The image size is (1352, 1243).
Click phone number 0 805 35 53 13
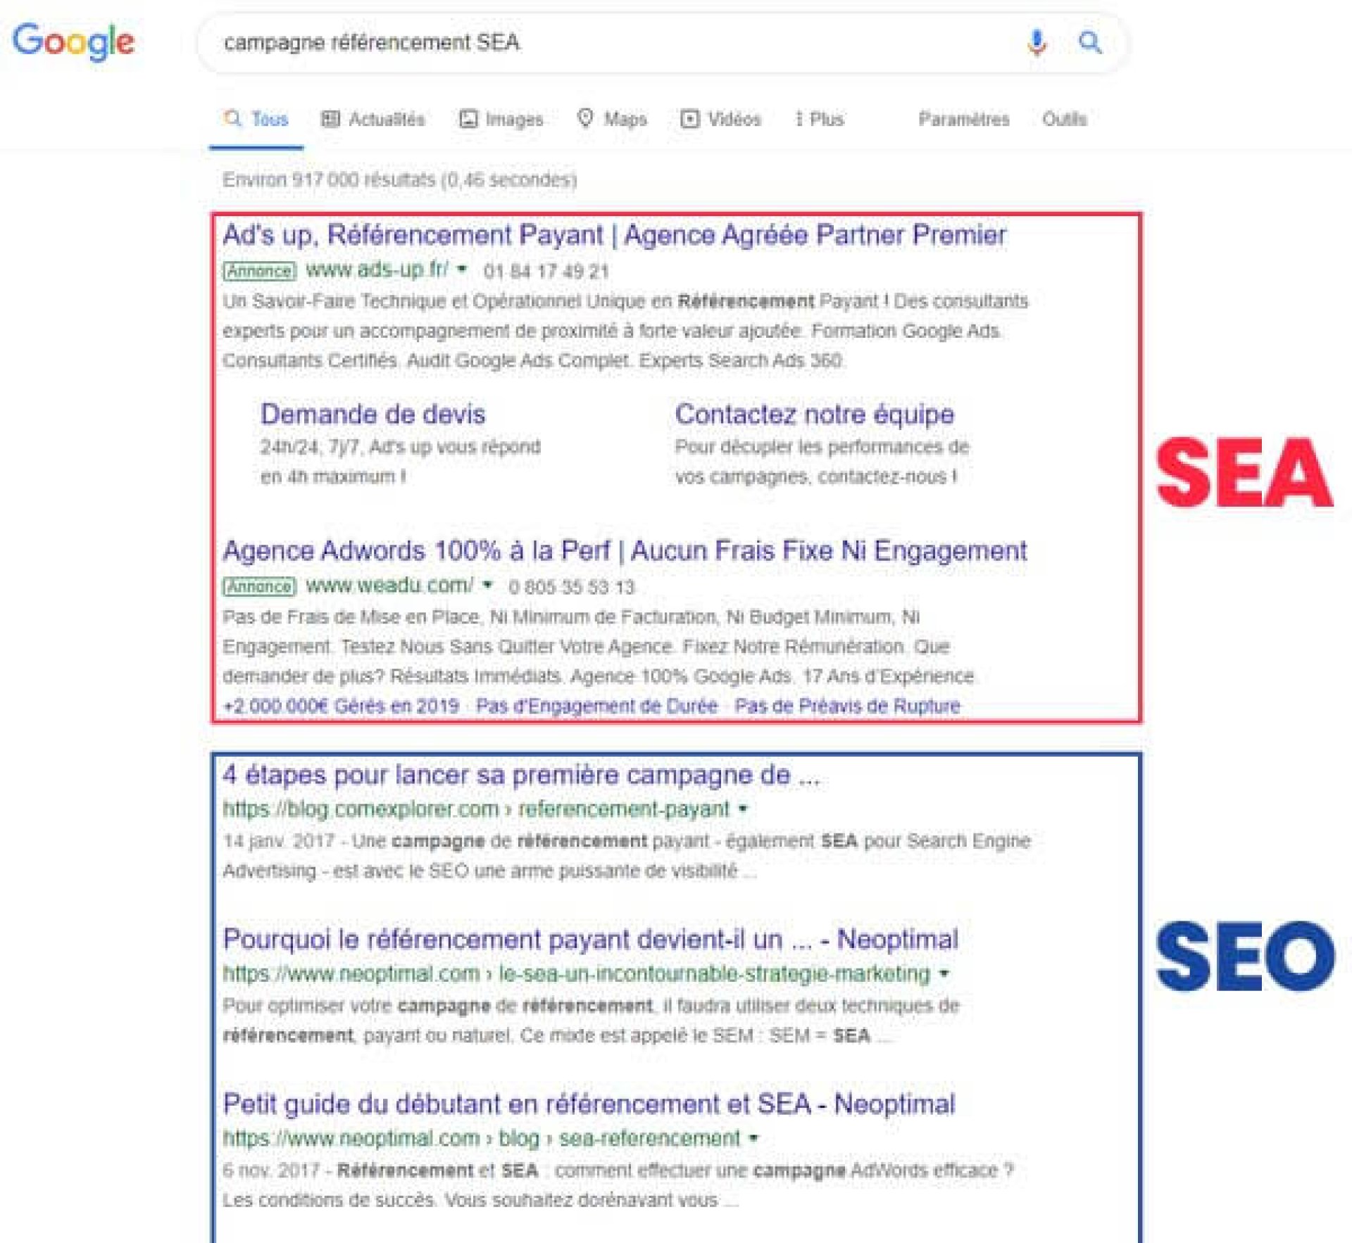[x=571, y=587]
